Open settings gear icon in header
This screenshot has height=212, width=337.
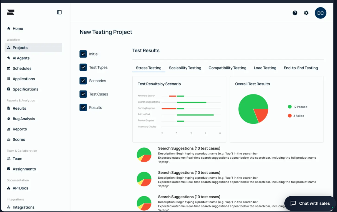tap(306, 13)
